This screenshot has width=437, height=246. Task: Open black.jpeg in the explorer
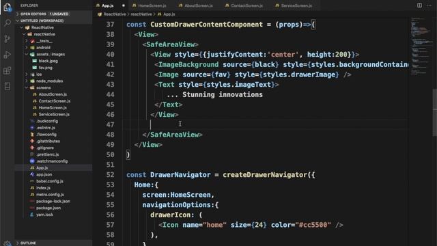48,61
